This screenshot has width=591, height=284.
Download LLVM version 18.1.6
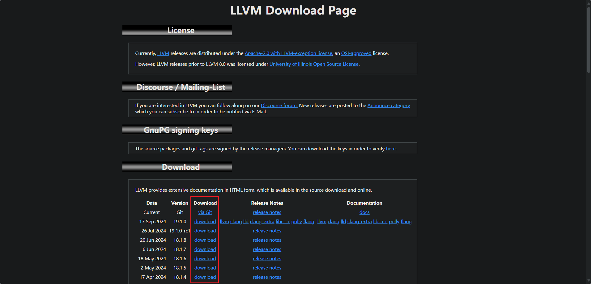click(205, 259)
